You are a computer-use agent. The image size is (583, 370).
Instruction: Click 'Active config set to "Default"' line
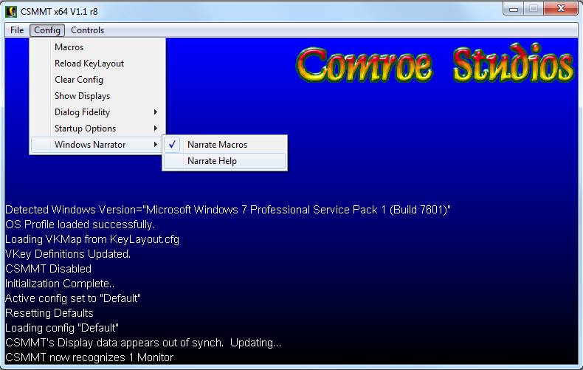coord(73,298)
